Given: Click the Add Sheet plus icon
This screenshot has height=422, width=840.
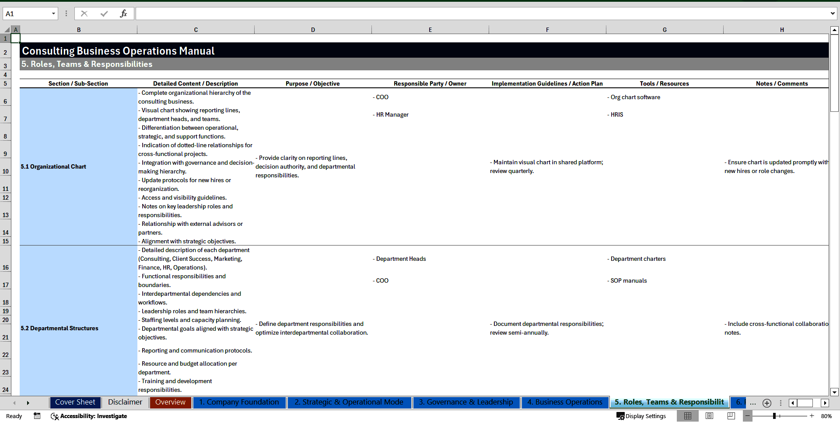Looking at the screenshot, I should pos(766,403).
